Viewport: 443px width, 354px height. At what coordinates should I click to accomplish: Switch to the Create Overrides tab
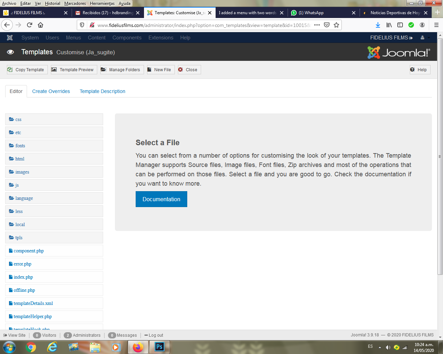pos(51,91)
